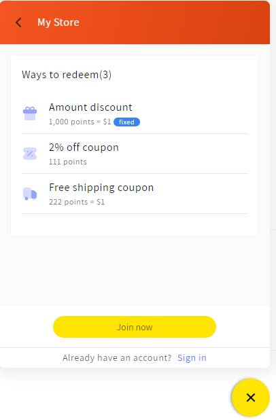The width and height of the screenshot is (276, 420).
Task: Click the My Store header title
Action: [x=58, y=22]
